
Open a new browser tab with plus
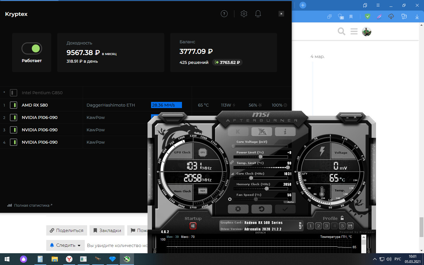[303, 5]
